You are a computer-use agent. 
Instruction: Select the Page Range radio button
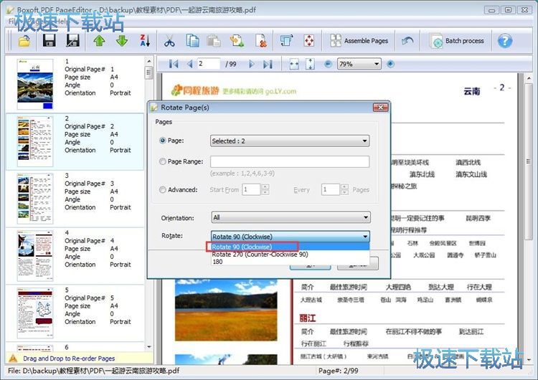coord(162,162)
